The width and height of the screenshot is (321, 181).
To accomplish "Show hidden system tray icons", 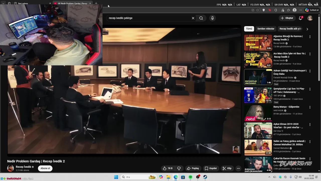I will tap(269, 177).
